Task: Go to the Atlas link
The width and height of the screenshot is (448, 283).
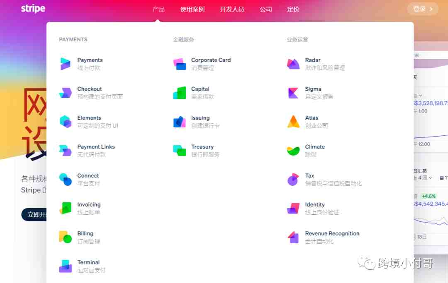Action: coord(312,118)
